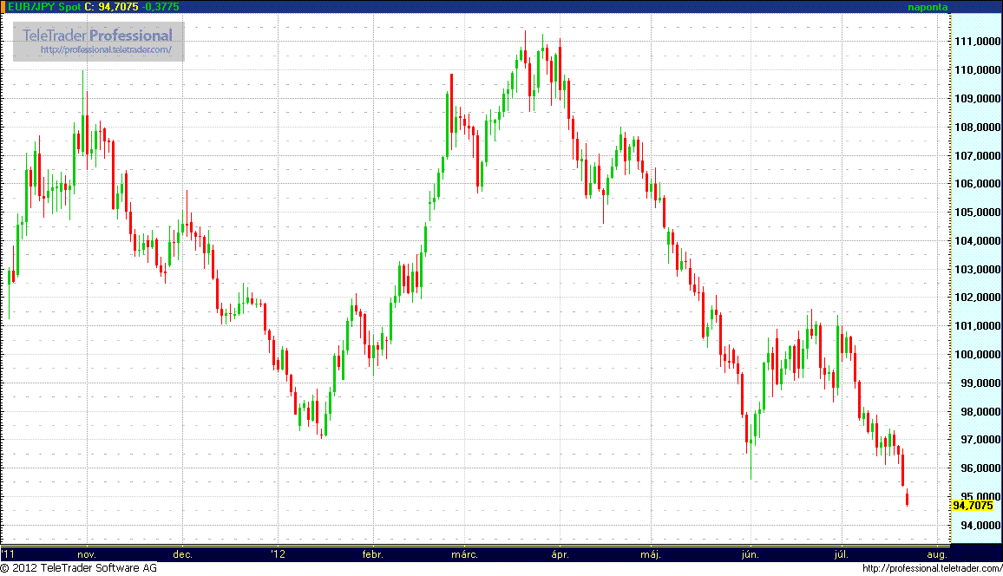Click the closing price value 94,7075 in header

118,6
